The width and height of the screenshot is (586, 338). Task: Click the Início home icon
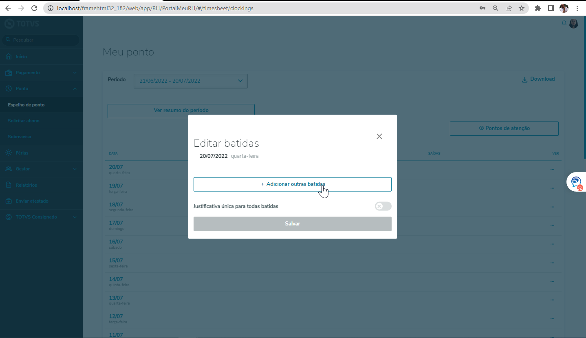click(9, 57)
